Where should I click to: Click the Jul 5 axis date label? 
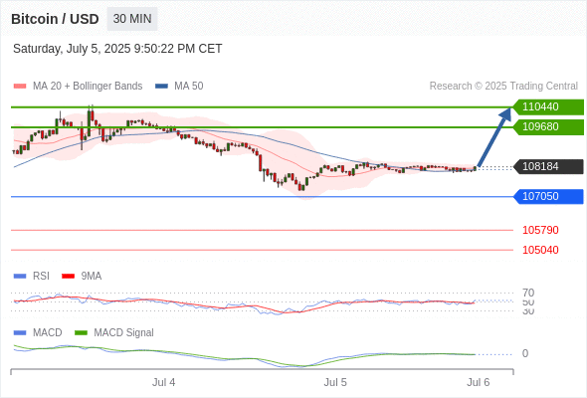[335, 383]
